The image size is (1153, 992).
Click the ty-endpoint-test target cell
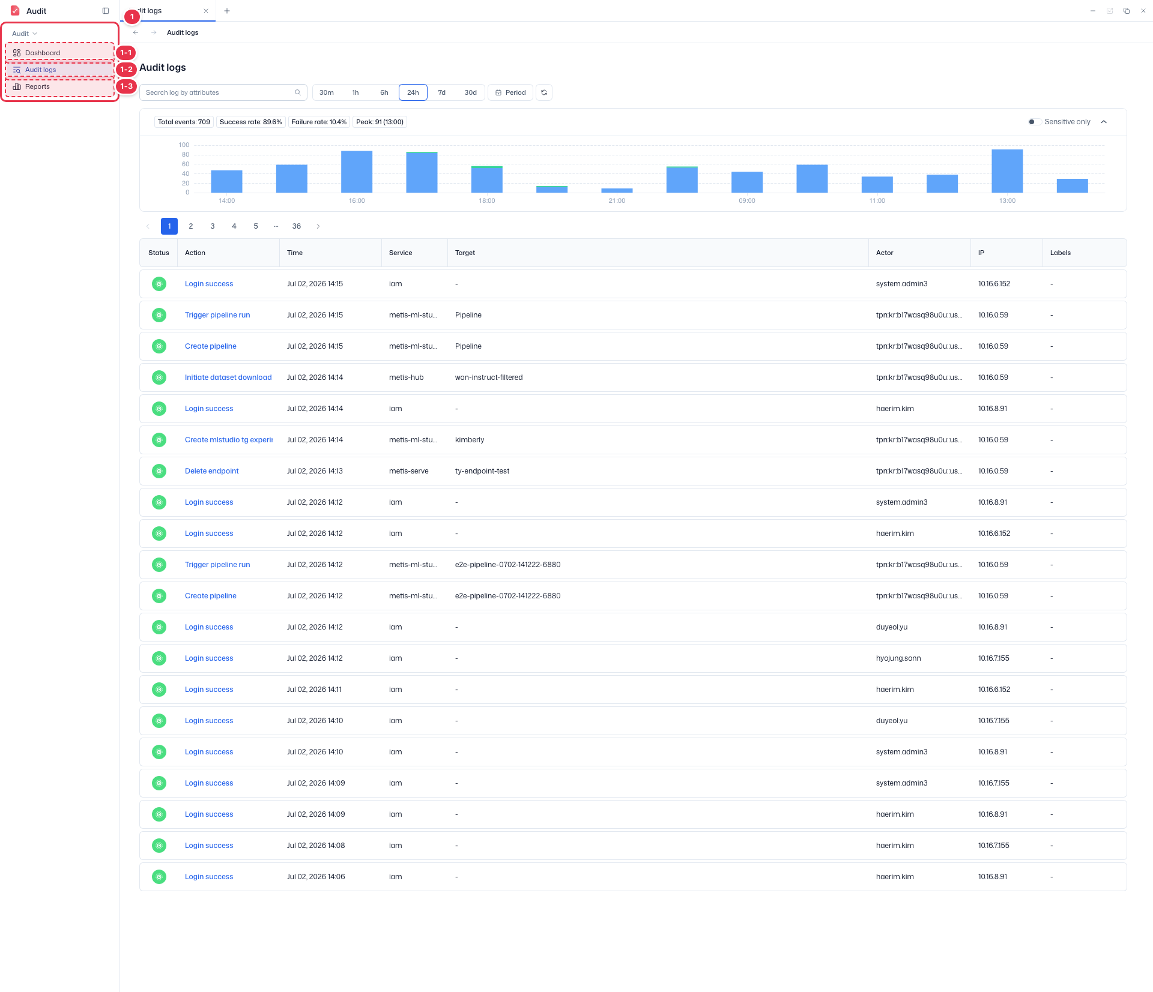[482, 471]
